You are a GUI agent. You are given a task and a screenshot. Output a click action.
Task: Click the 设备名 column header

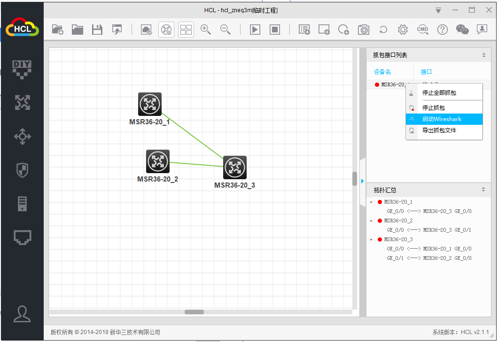pos(382,72)
